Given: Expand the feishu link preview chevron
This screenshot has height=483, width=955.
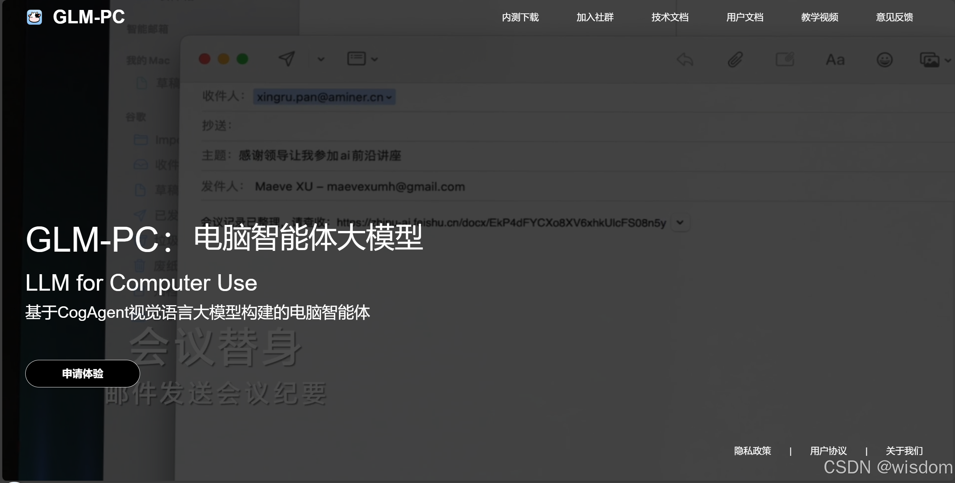Looking at the screenshot, I should (680, 223).
